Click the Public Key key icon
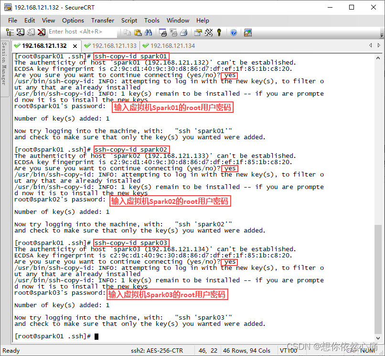 219,33
